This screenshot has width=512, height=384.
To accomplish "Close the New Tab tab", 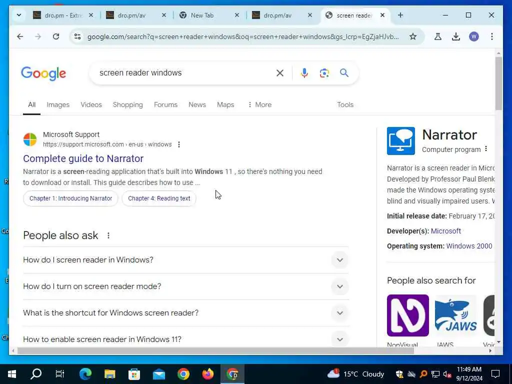I will pos(237,15).
